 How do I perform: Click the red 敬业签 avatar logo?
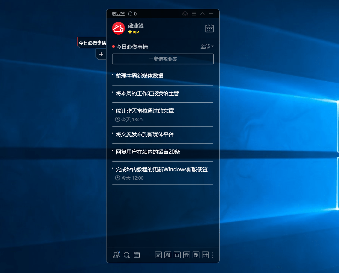click(x=119, y=28)
